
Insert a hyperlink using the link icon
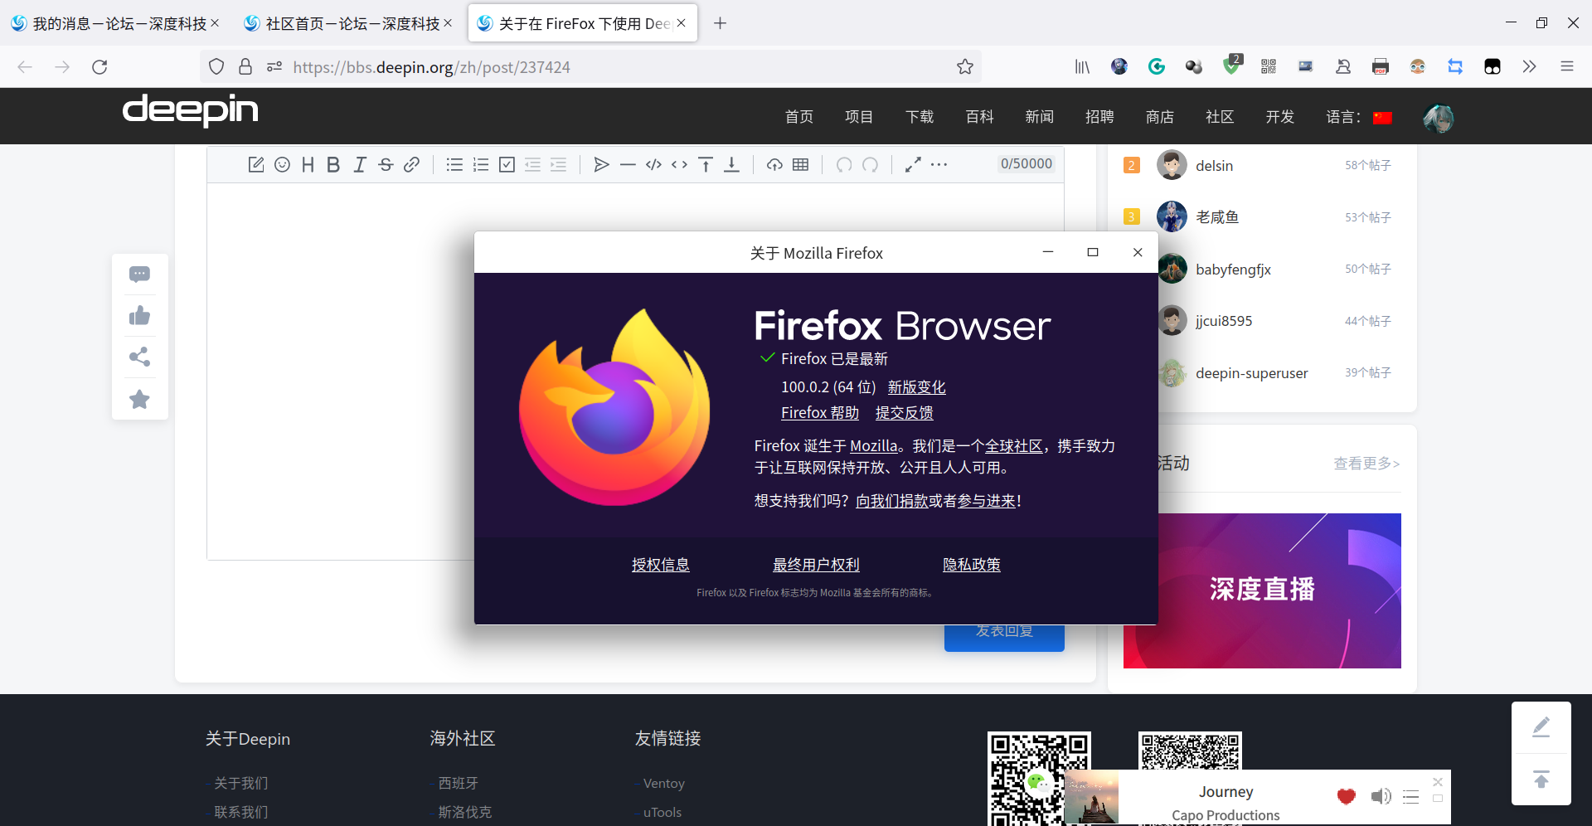412,164
